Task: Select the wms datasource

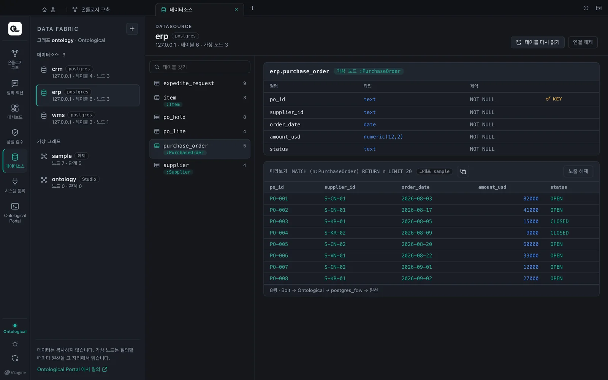Action: (88, 118)
